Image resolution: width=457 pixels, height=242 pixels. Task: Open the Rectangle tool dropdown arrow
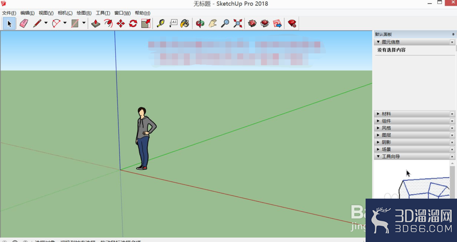point(84,23)
